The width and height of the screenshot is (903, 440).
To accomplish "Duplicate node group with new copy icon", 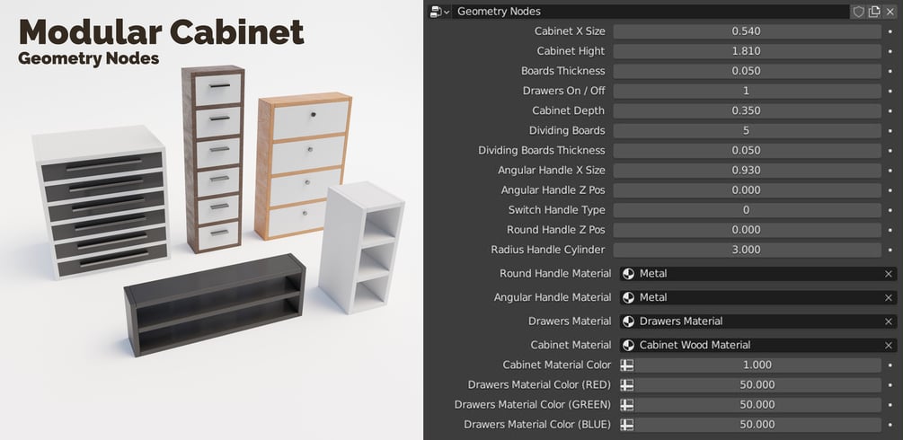I will coord(874,12).
